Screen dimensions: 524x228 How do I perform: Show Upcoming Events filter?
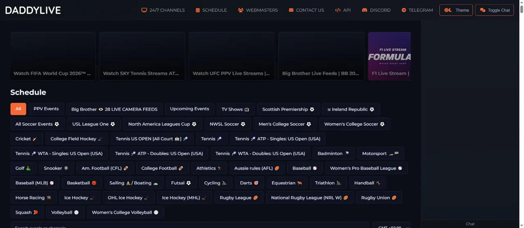pyautogui.click(x=190, y=109)
